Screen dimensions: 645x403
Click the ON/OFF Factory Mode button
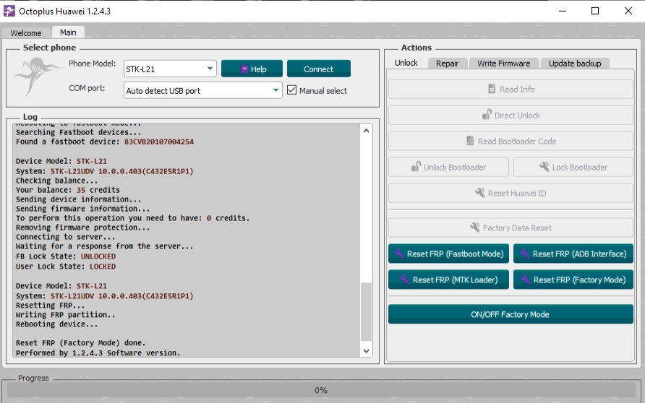(x=511, y=314)
